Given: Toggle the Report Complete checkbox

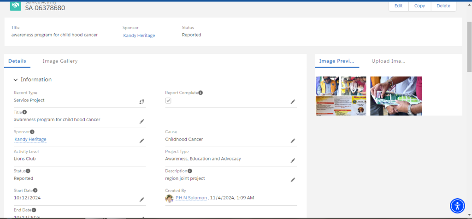Looking at the screenshot, I should coord(168,101).
